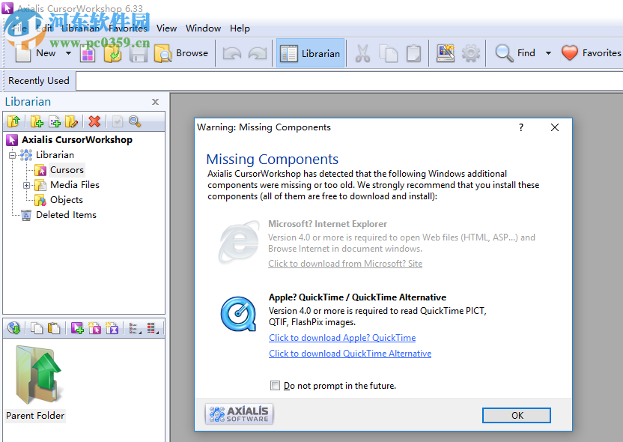Viewport: 623px width, 442px height.
Task: Click the Find magnifier button
Action: (515, 53)
